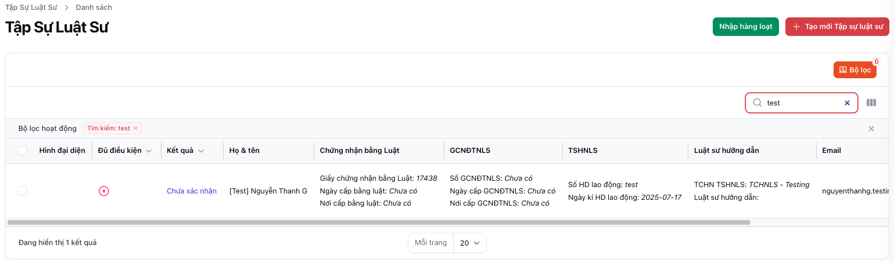The height and width of the screenshot is (263, 894).
Task: Open the Bộ lọc filter panel
Action: tap(854, 70)
